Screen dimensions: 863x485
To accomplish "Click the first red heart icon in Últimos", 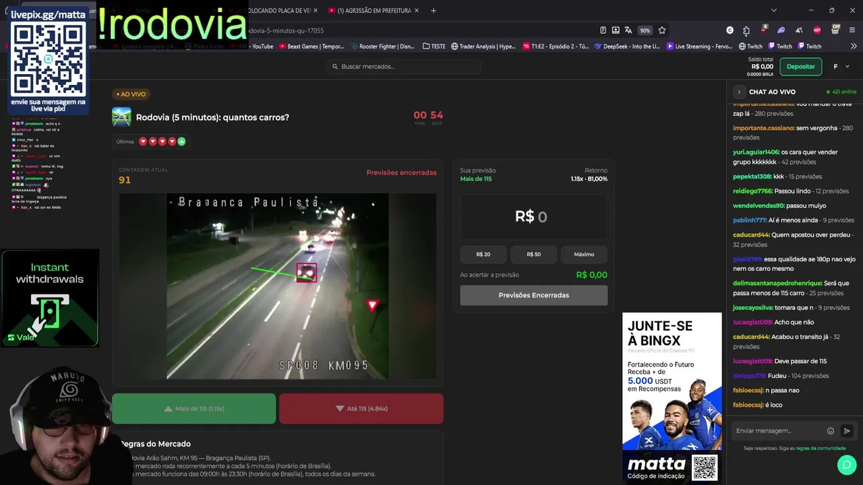I will coord(143,141).
